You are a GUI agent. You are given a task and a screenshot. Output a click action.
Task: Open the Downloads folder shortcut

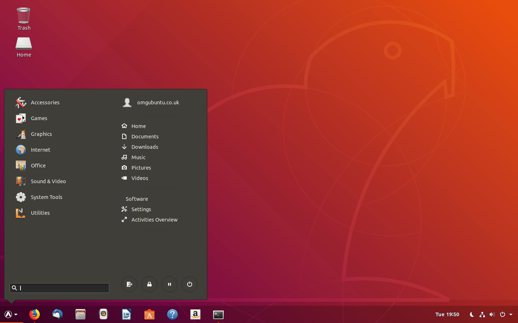[145, 147]
